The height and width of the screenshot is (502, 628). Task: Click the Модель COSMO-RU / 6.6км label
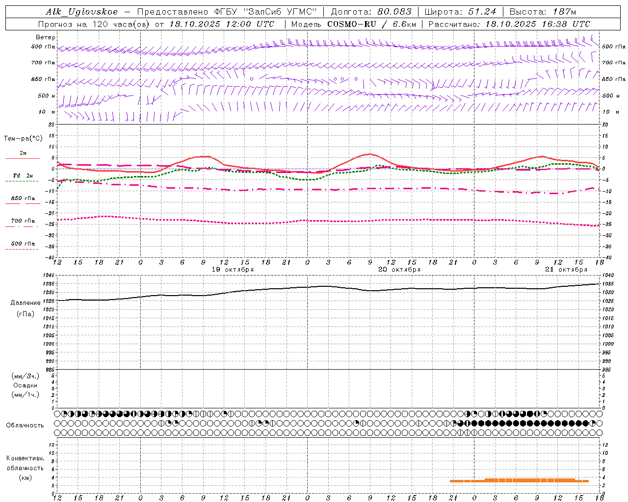[x=353, y=24]
